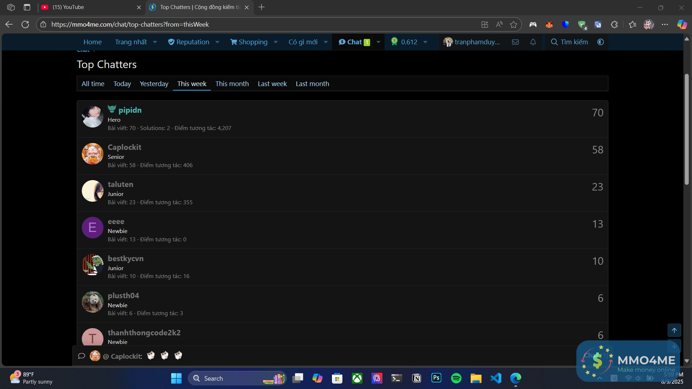Expand the Trang nhất dropdown arrow
692x389 pixels.
point(155,42)
